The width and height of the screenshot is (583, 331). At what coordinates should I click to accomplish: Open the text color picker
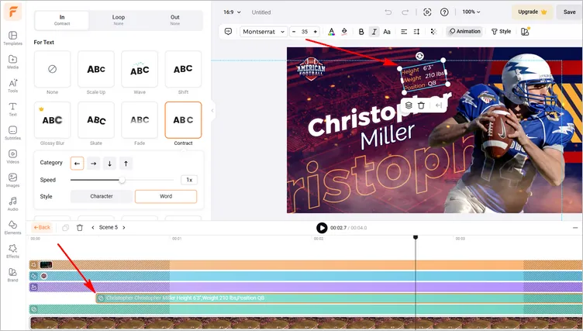331,32
